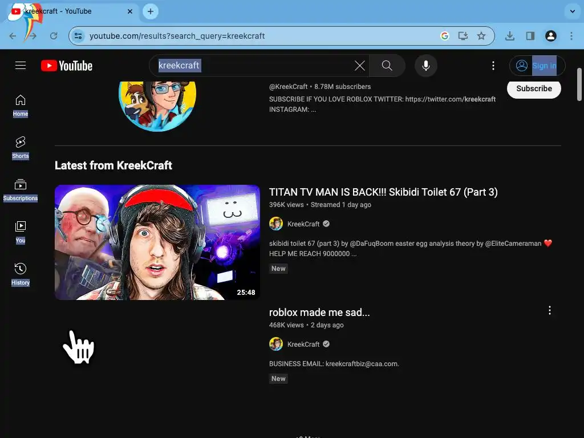Click the Sign in button
This screenshot has height=438, width=584.
point(537,66)
